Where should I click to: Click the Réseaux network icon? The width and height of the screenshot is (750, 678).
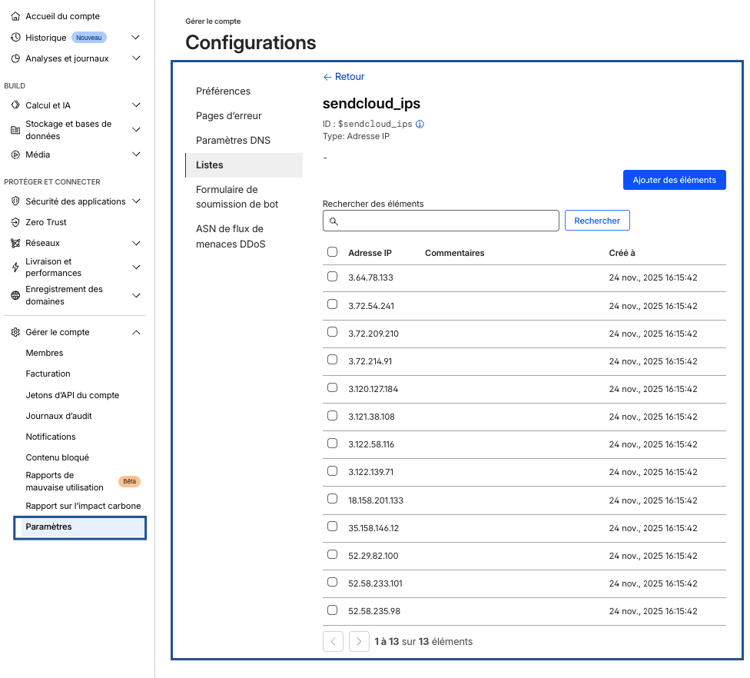15,243
